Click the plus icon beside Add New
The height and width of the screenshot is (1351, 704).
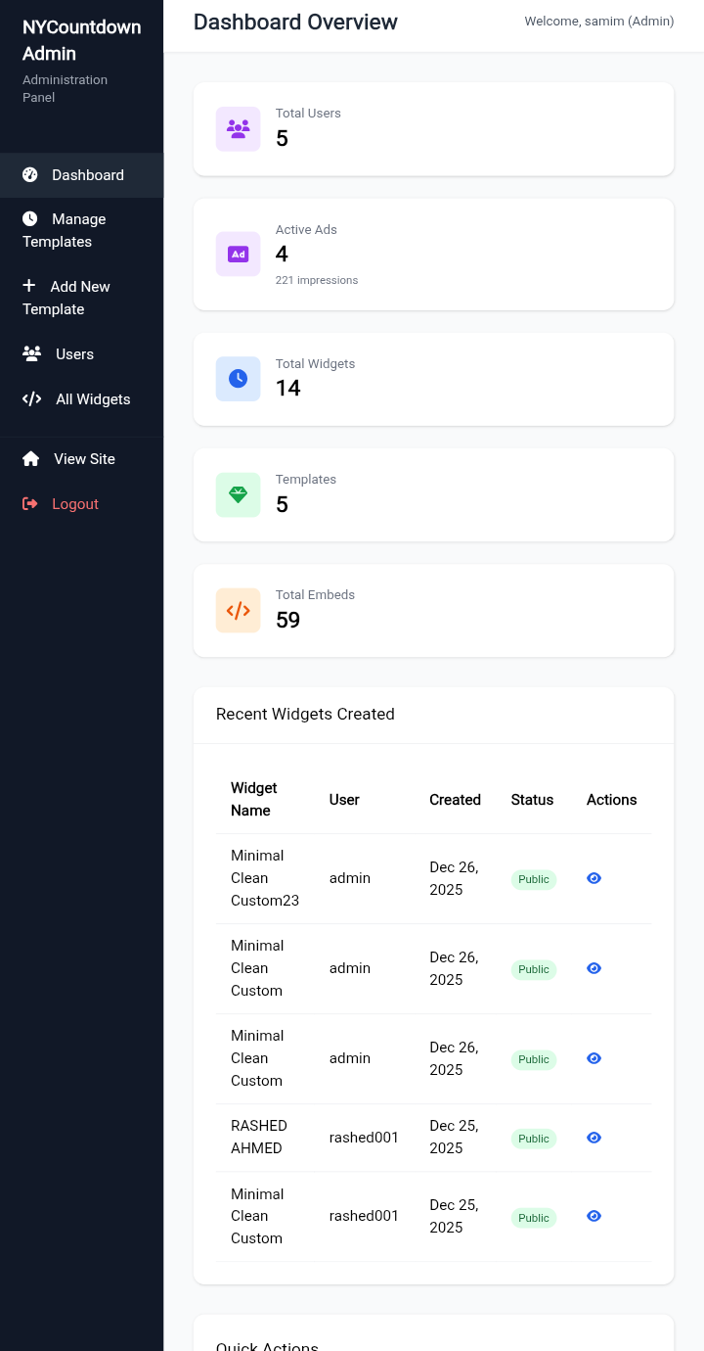29,286
